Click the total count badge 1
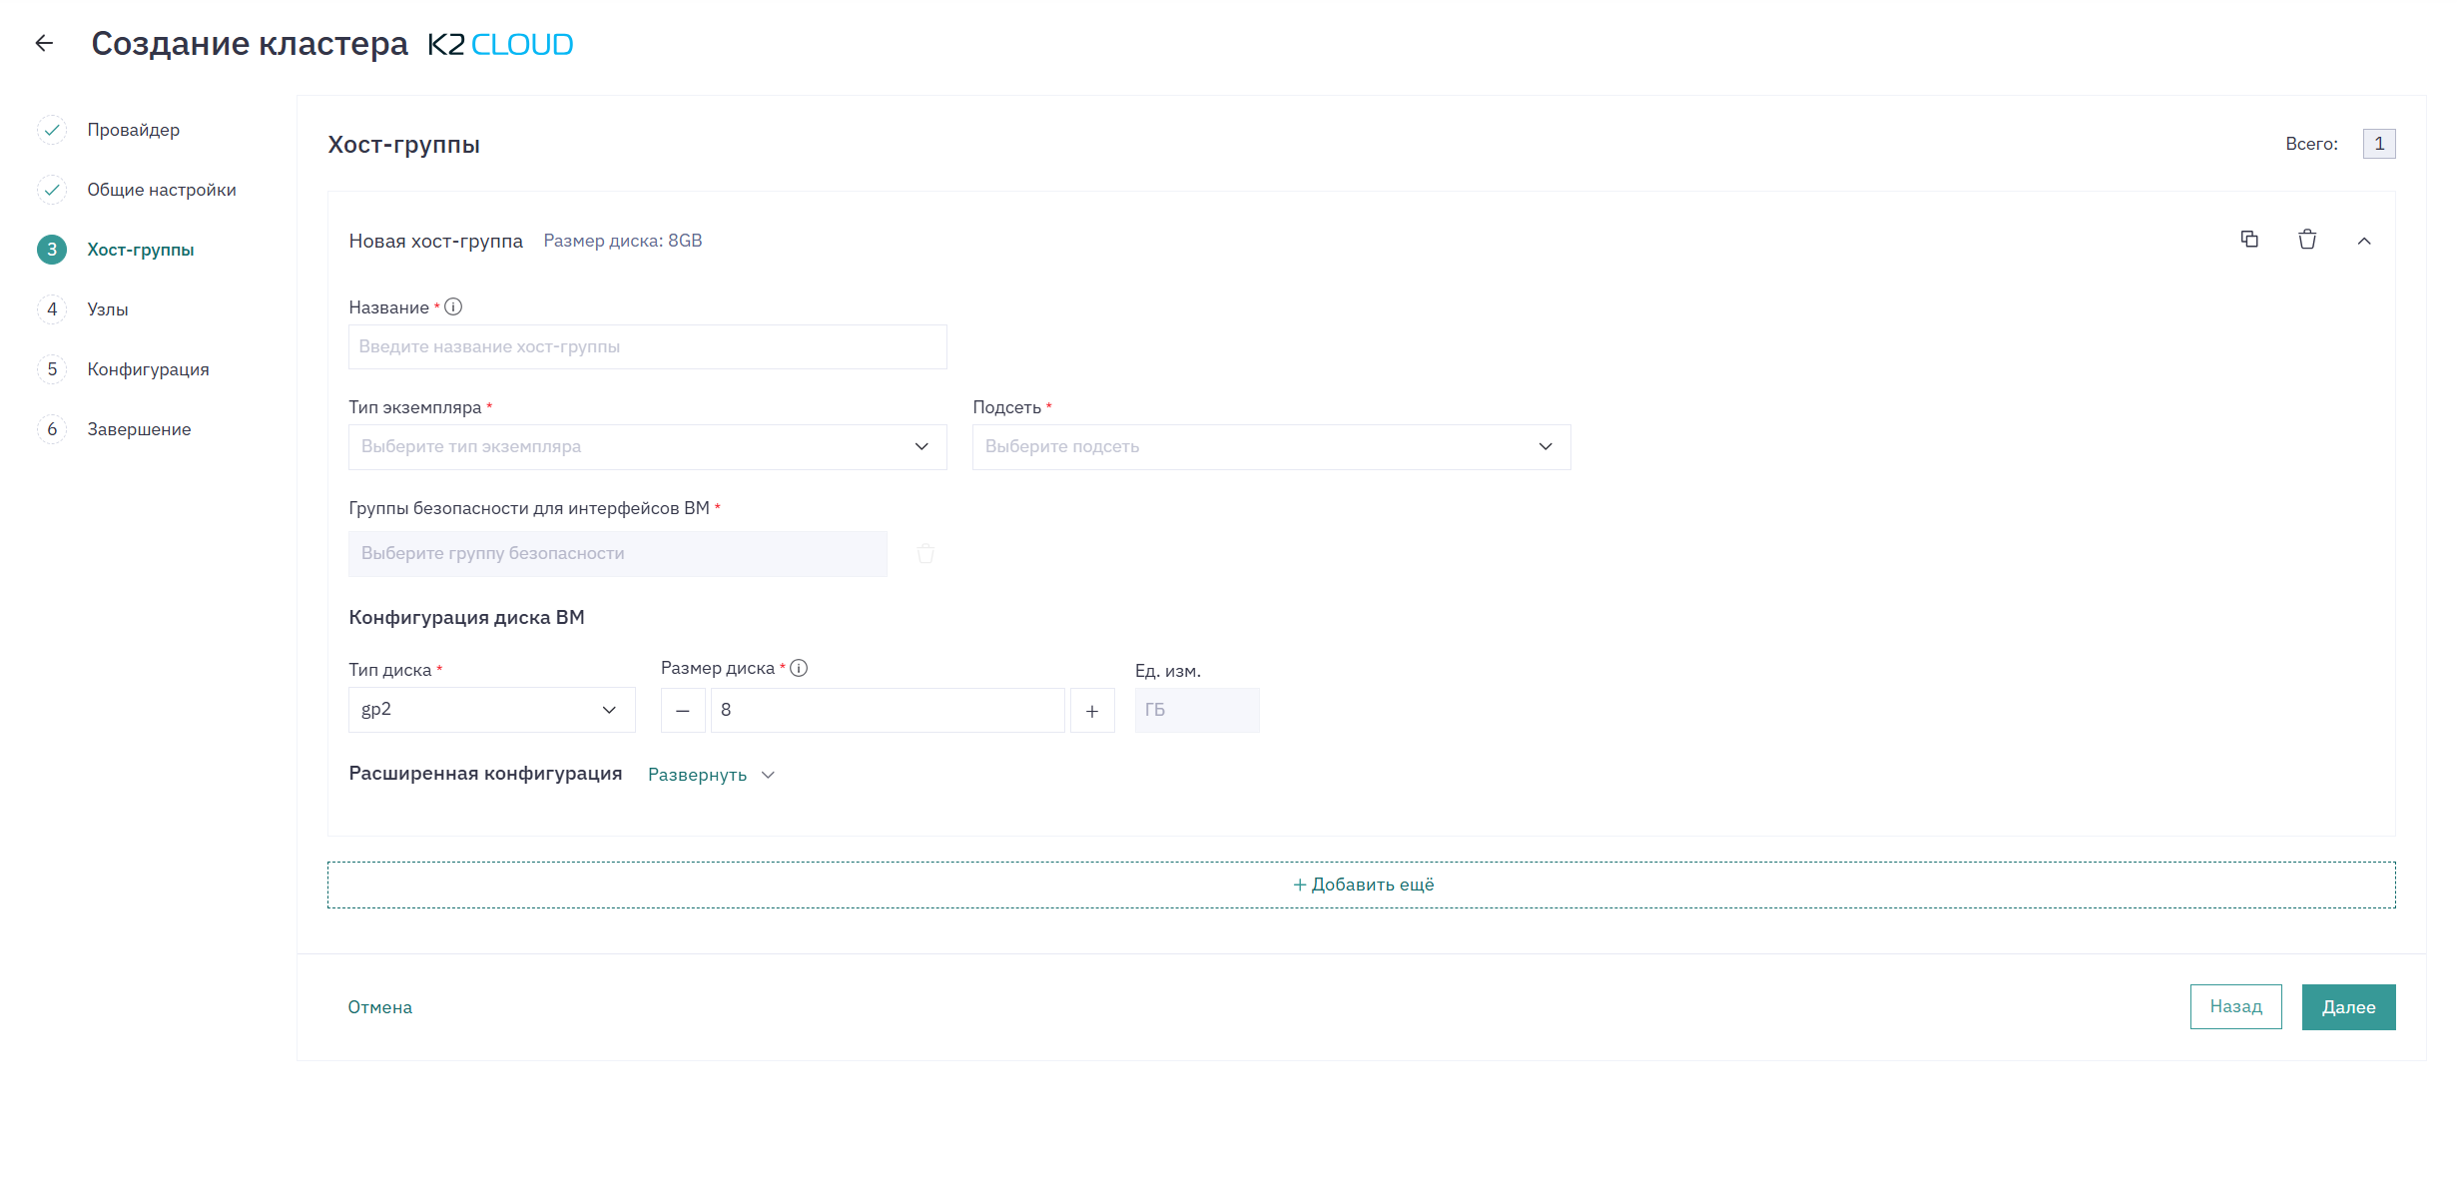Viewport: 2457px width, 1185px height. [2379, 144]
